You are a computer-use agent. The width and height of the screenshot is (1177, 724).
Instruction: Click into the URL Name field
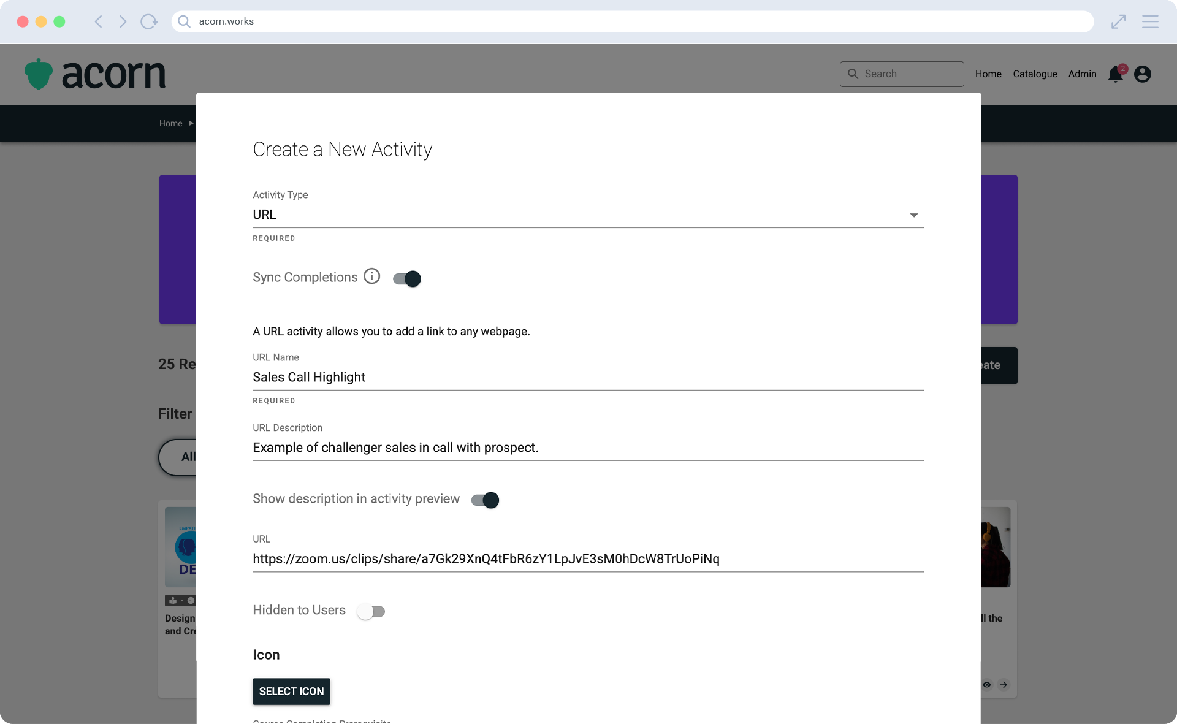tap(587, 377)
